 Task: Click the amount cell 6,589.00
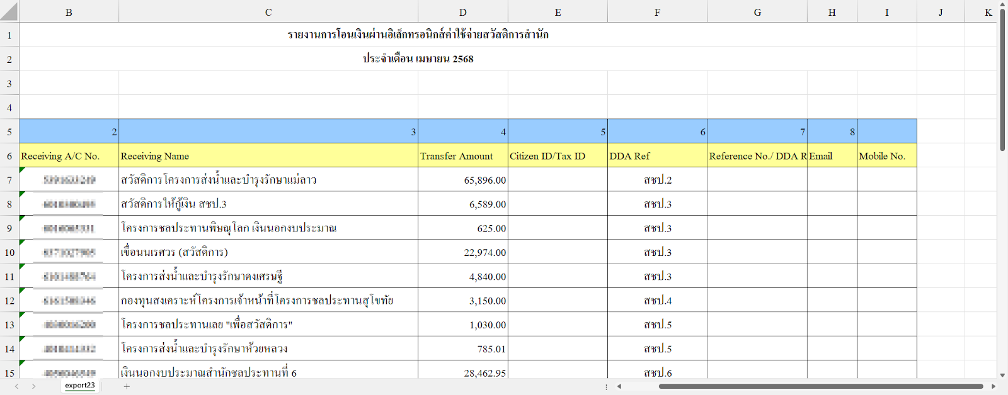(x=463, y=204)
